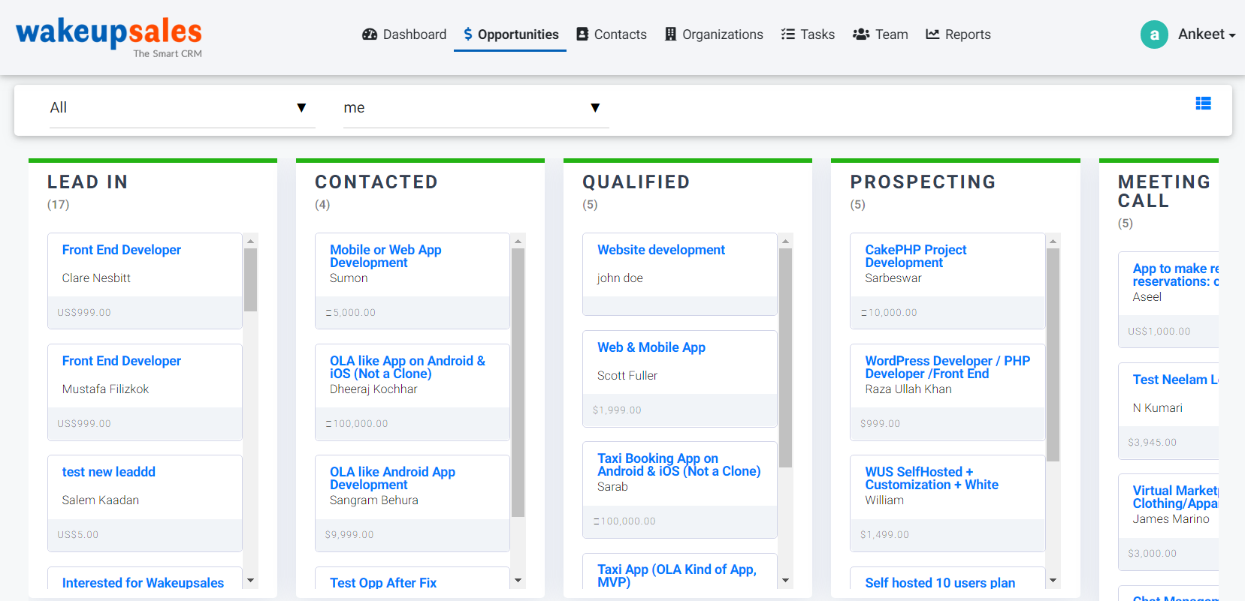This screenshot has height=601, width=1245.
Task: Click Sangram Behura contact name
Action: point(374,500)
